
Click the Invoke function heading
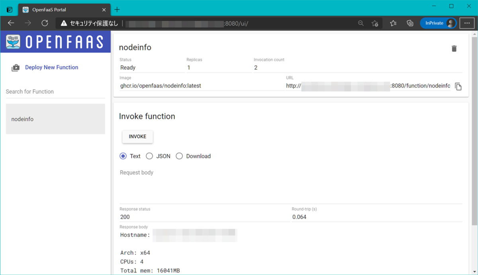(147, 116)
